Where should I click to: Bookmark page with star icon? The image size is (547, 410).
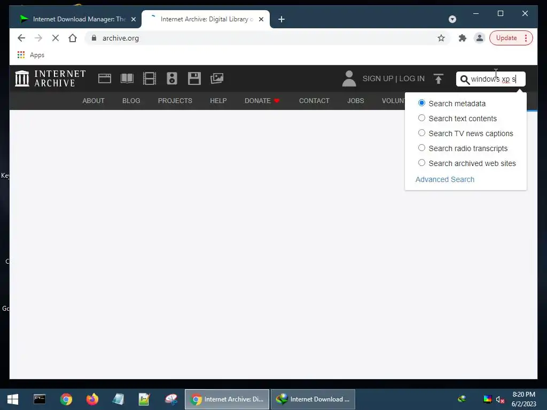click(x=441, y=38)
